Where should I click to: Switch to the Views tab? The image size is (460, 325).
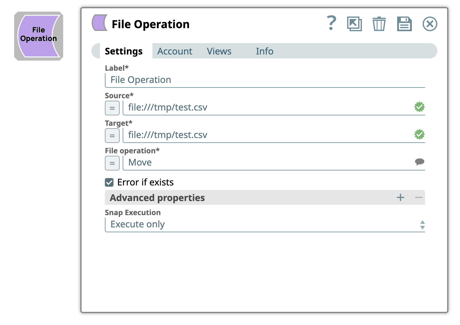[x=219, y=51]
